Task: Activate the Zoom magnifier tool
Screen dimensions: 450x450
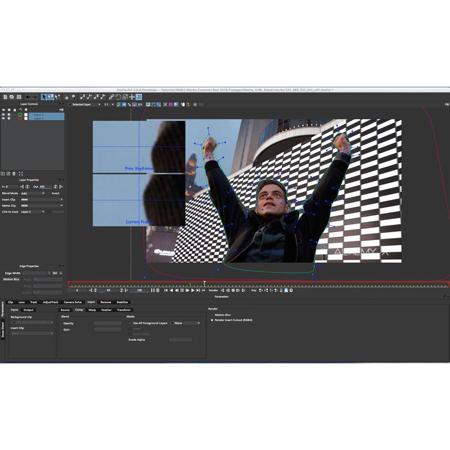Action: click(74, 98)
